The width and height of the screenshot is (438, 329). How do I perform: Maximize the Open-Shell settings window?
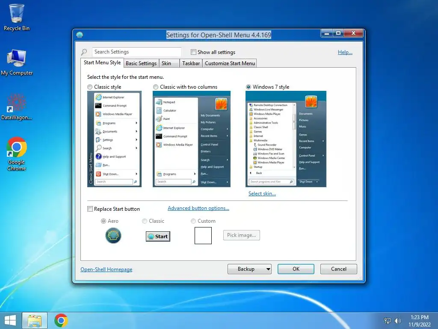click(338, 33)
